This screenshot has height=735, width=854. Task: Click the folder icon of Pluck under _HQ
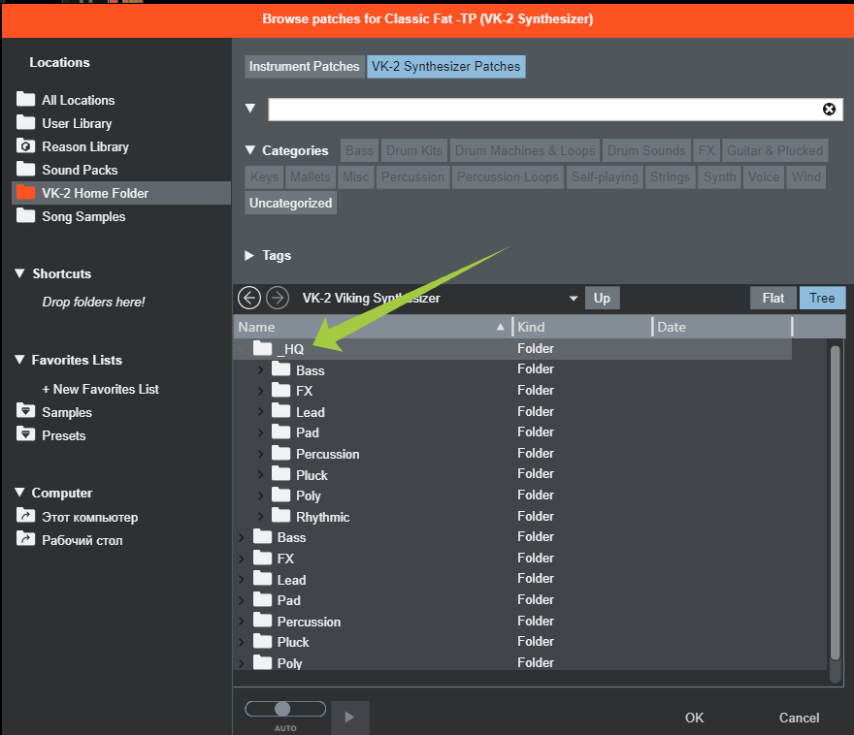pos(281,474)
